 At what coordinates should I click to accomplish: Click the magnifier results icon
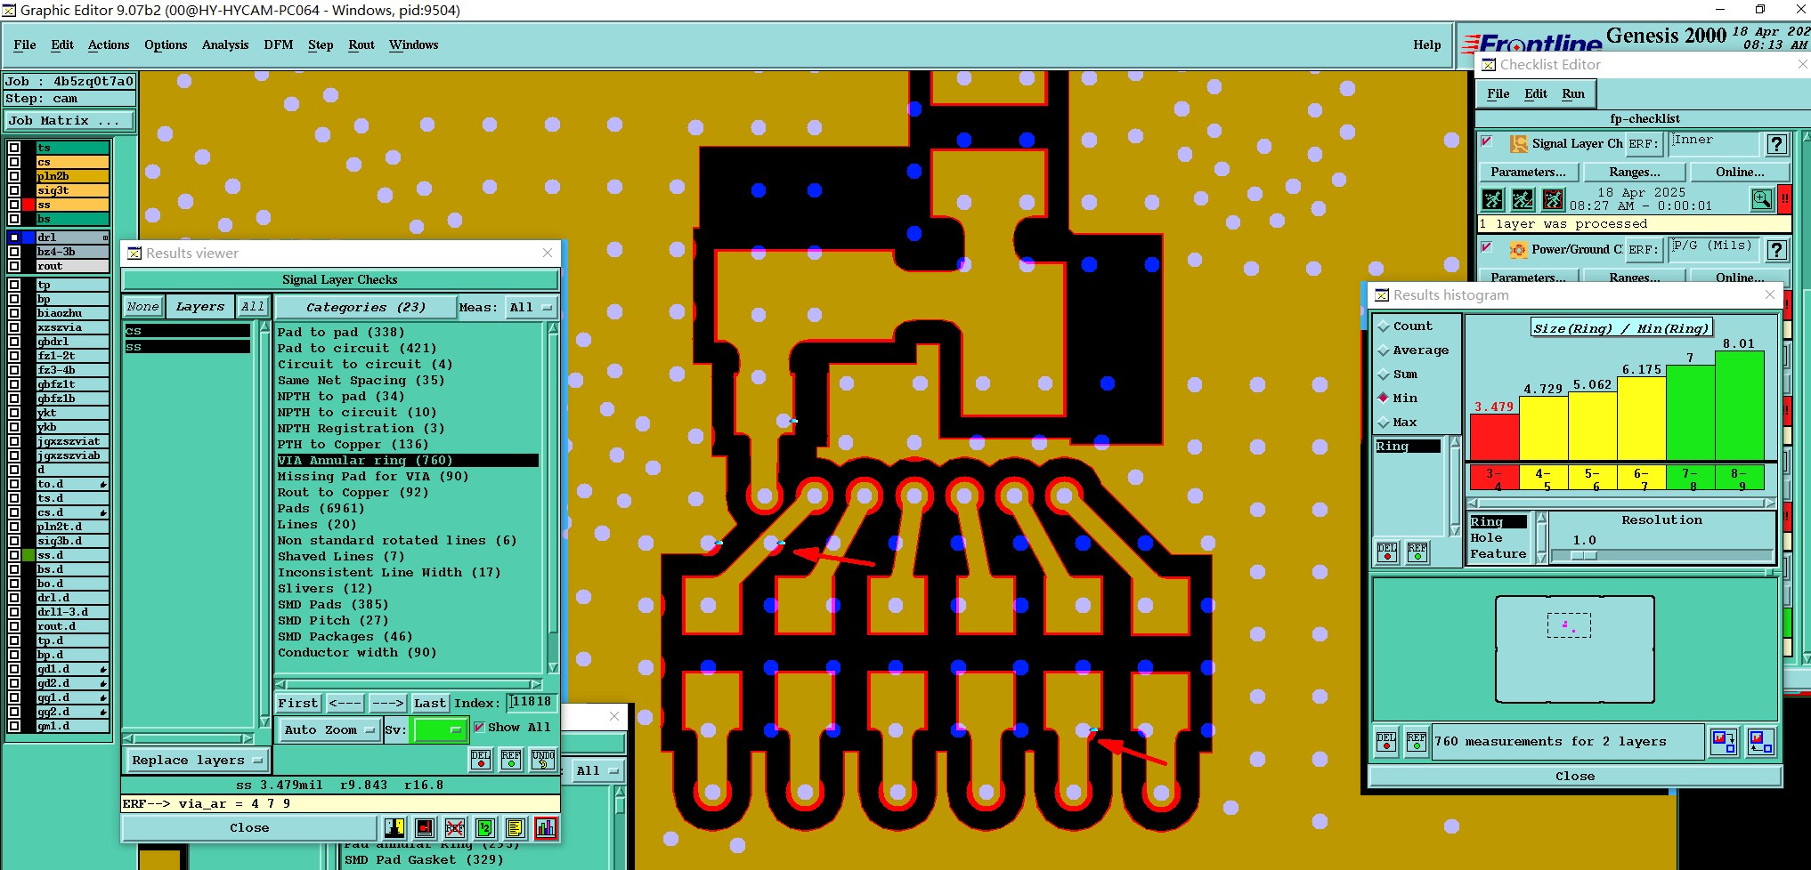click(1762, 199)
